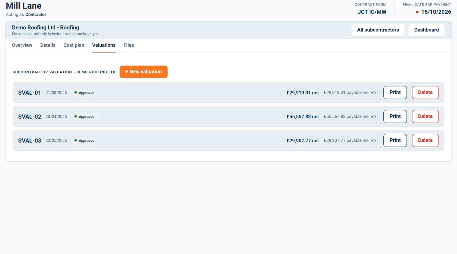
Task: Delete valuation SVAL-03
Action: click(425, 141)
